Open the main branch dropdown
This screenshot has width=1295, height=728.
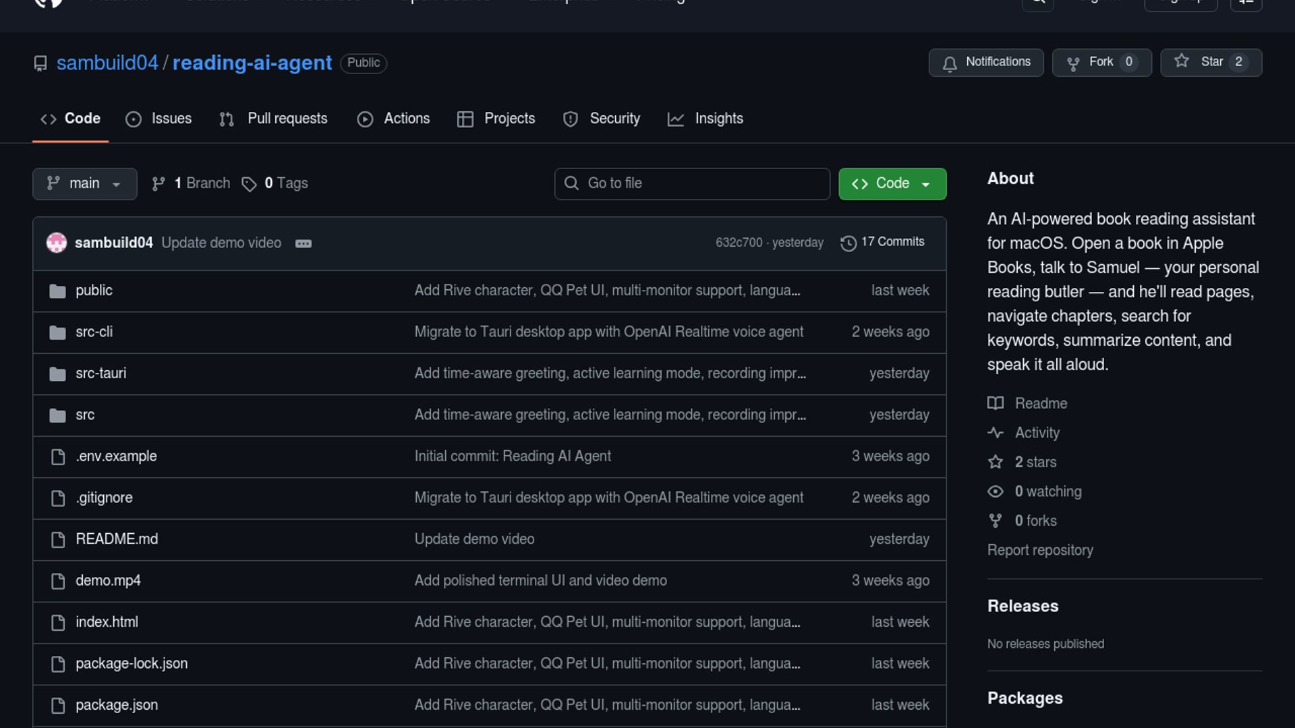(84, 183)
